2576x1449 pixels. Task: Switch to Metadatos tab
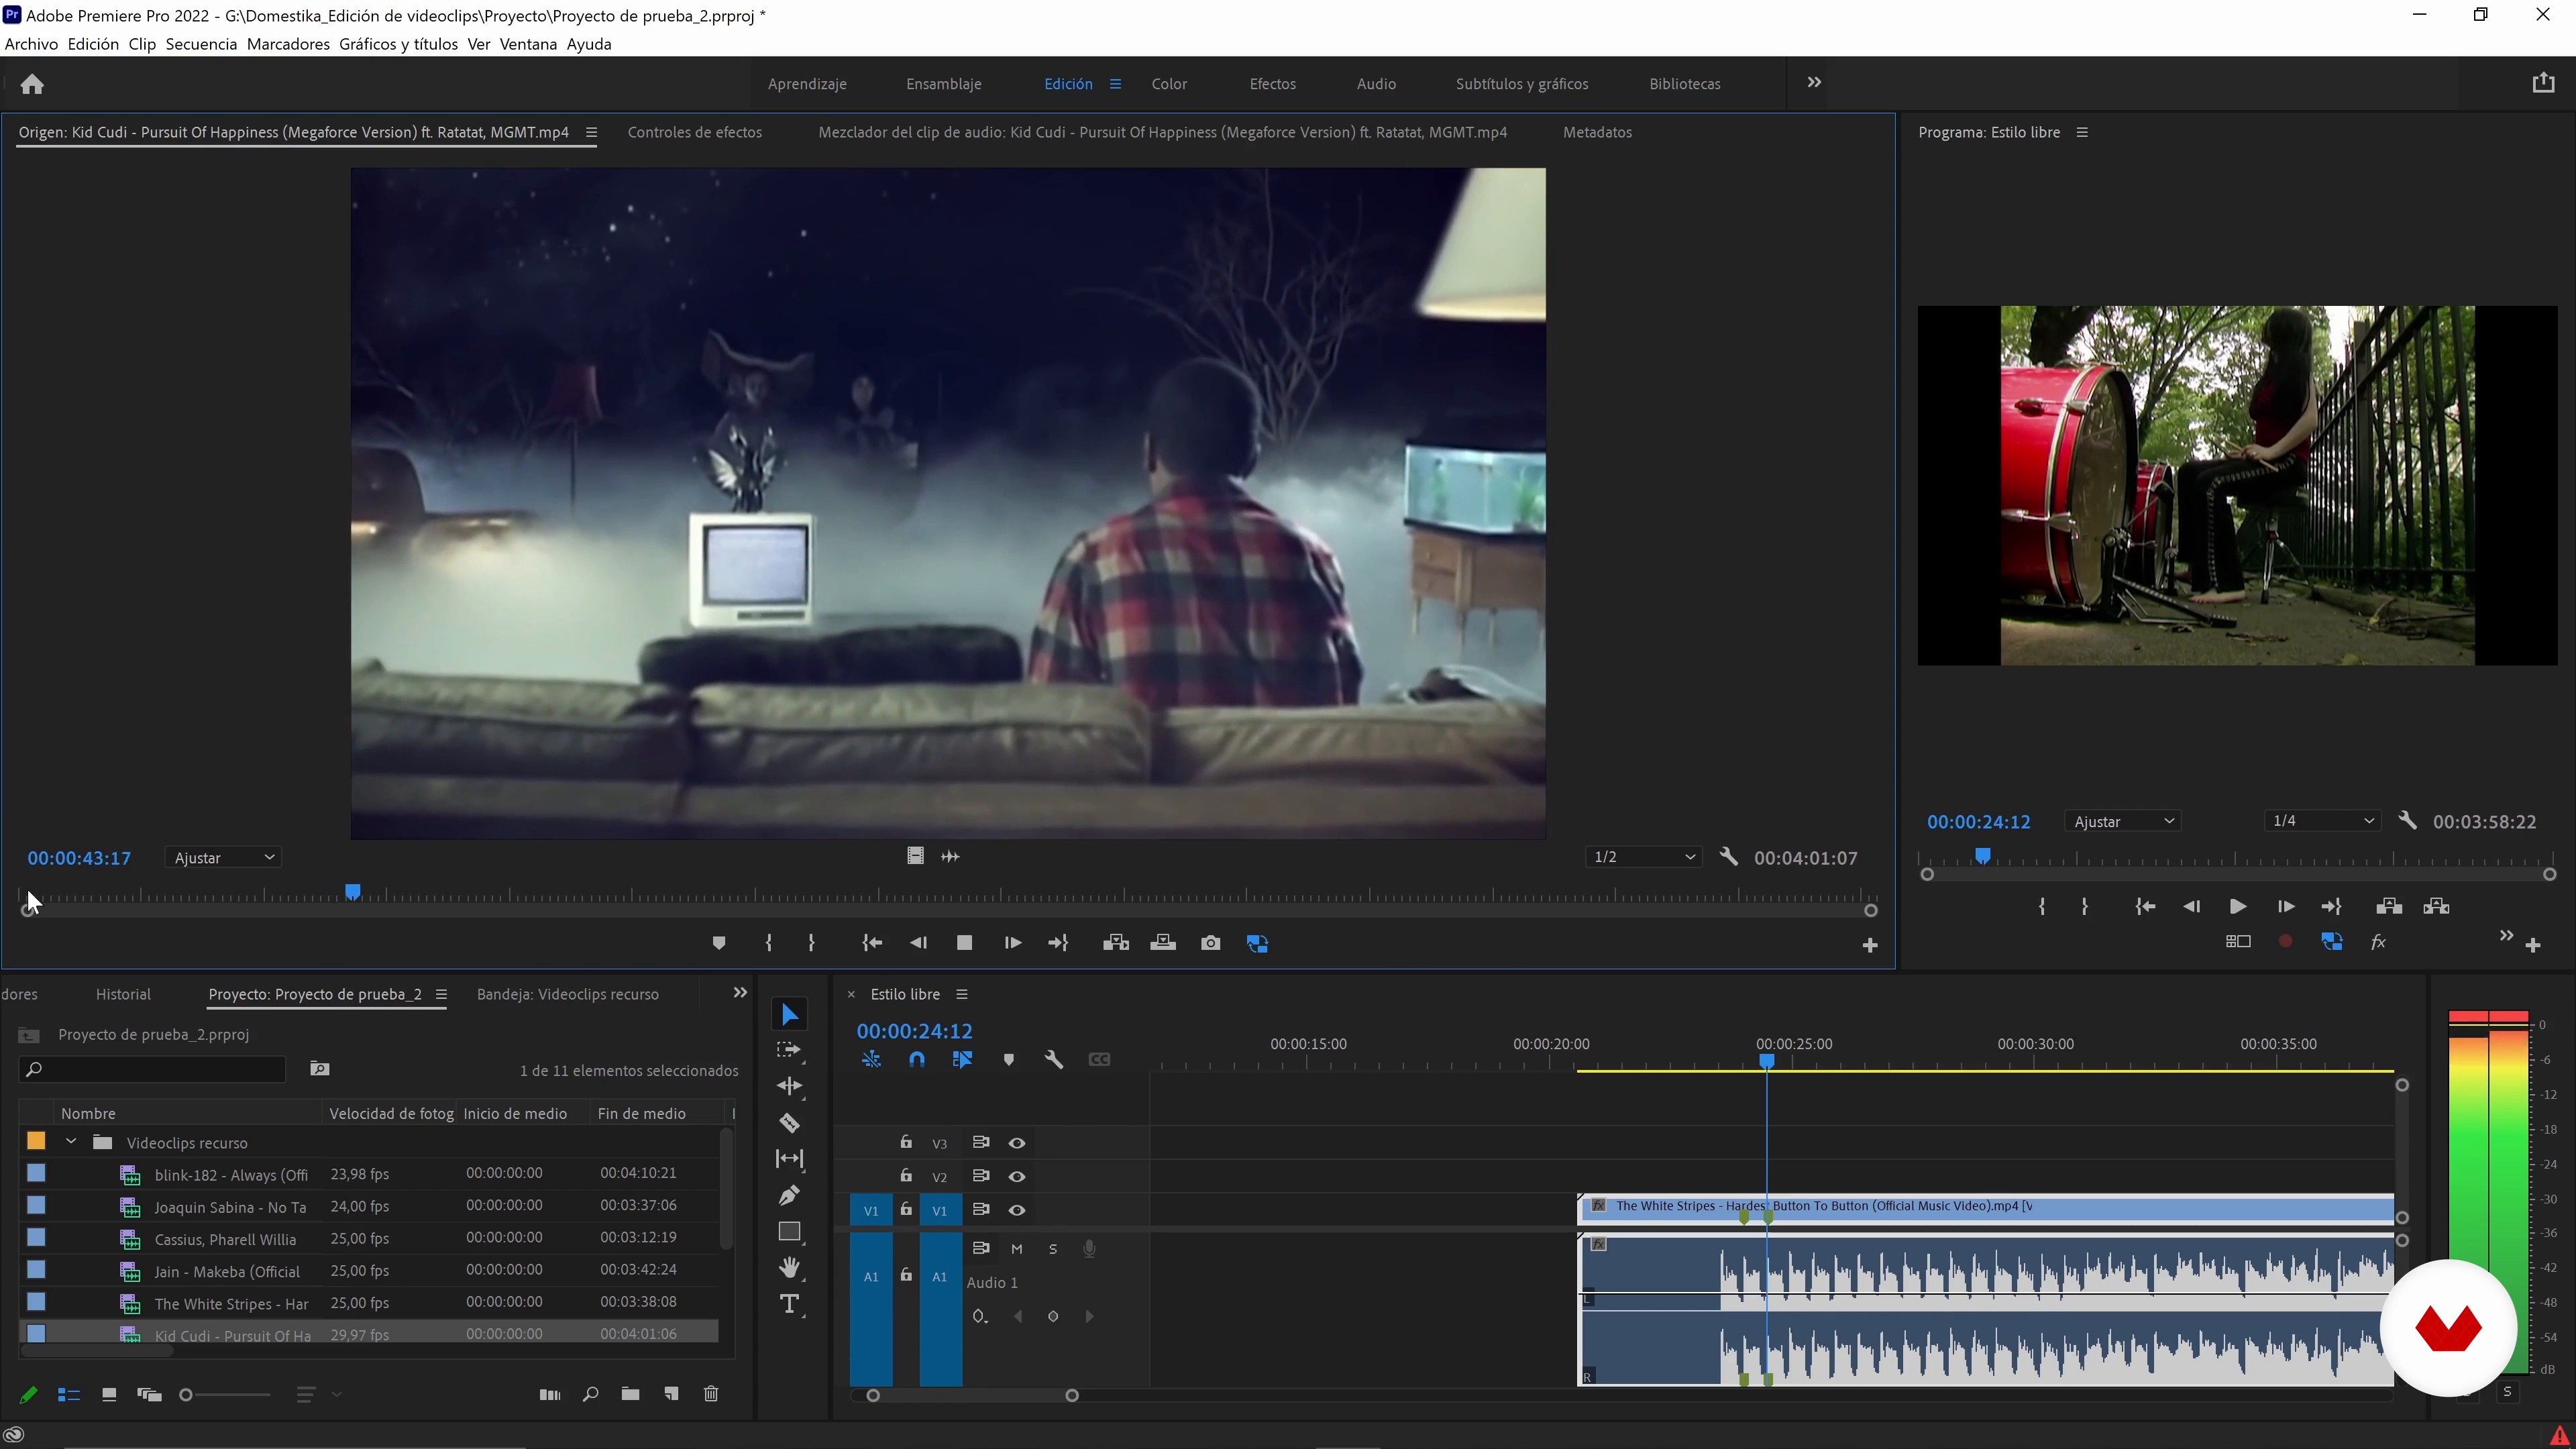click(1597, 132)
